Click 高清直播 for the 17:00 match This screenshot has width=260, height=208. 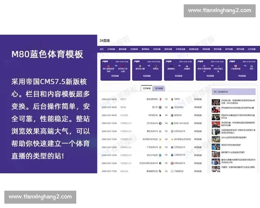(198, 171)
